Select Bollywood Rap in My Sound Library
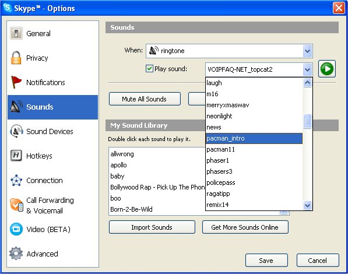348x274 pixels. coord(157,187)
